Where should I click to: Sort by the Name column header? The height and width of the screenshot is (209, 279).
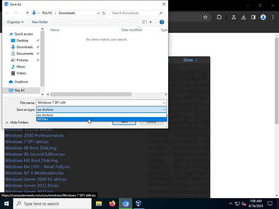click(54, 30)
